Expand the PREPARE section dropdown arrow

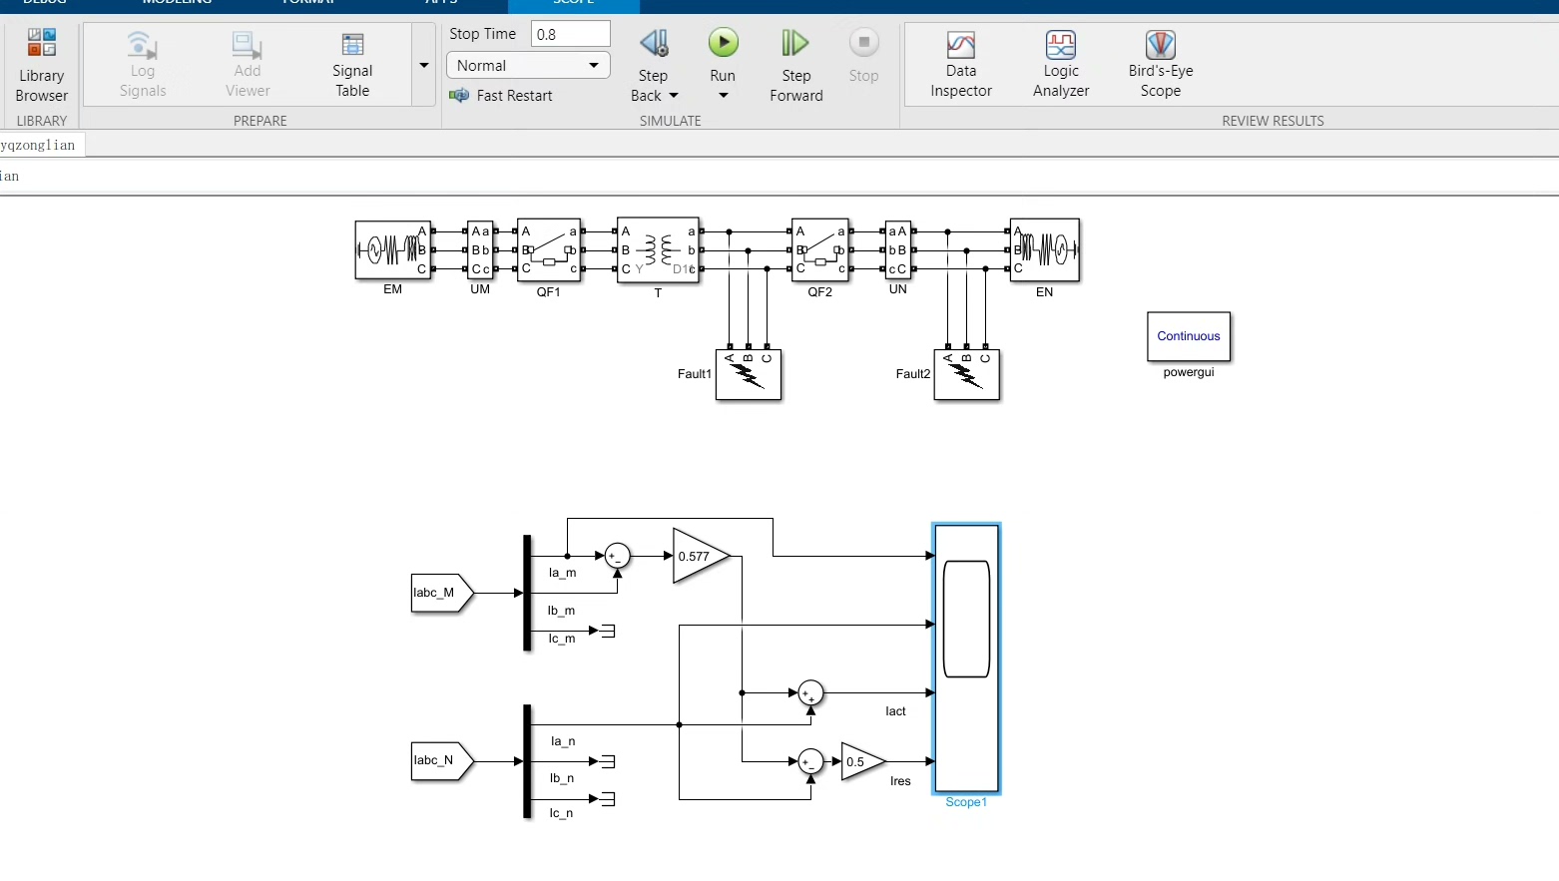tap(423, 64)
